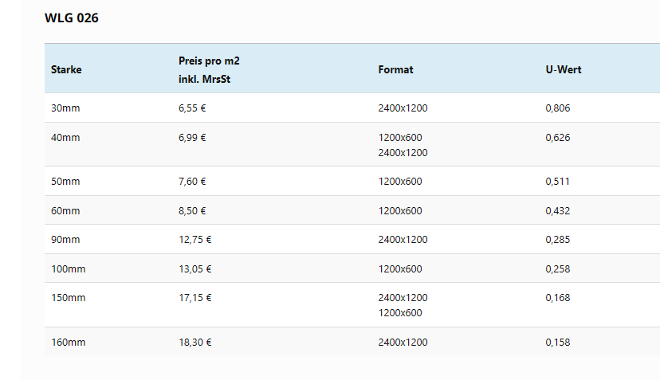The width and height of the screenshot is (660, 380).
Task: Select U-Wert value 0,158
Action: [x=558, y=343]
